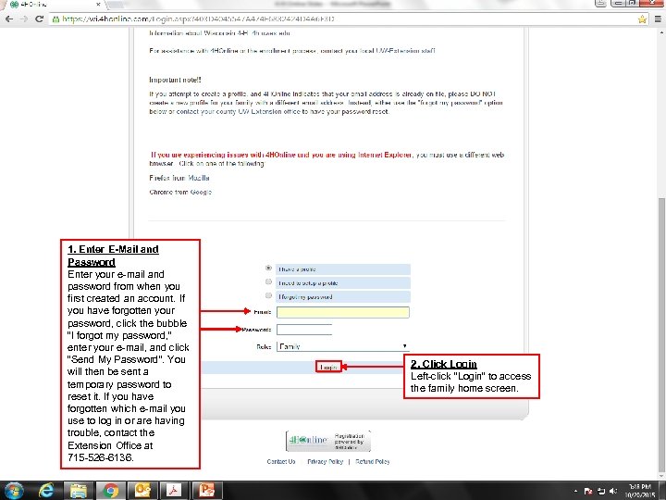The height and width of the screenshot is (500, 666).
Task: Click the UW-Extension staff link text
Action: [406, 51]
